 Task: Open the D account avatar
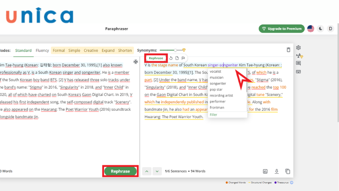coord(331,28)
